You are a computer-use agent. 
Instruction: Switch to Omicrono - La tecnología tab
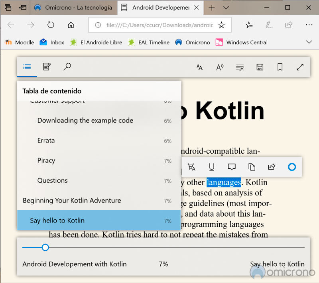74,8
